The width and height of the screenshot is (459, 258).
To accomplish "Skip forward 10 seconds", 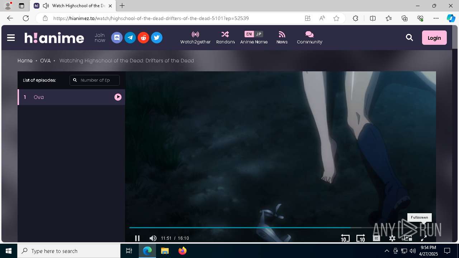I will pyautogui.click(x=360, y=238).
